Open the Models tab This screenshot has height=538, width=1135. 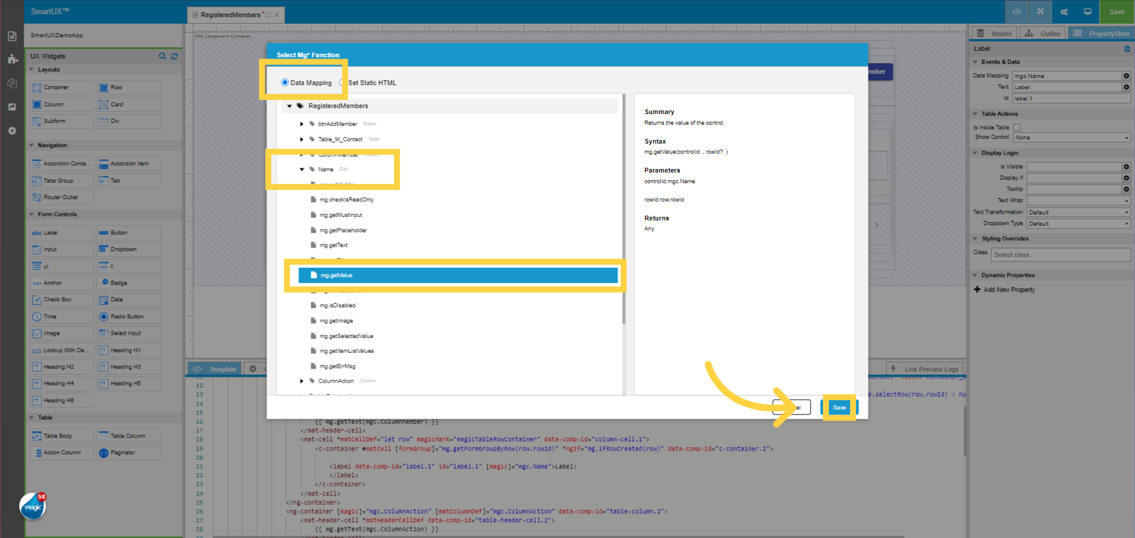click(x=995, y=33)
